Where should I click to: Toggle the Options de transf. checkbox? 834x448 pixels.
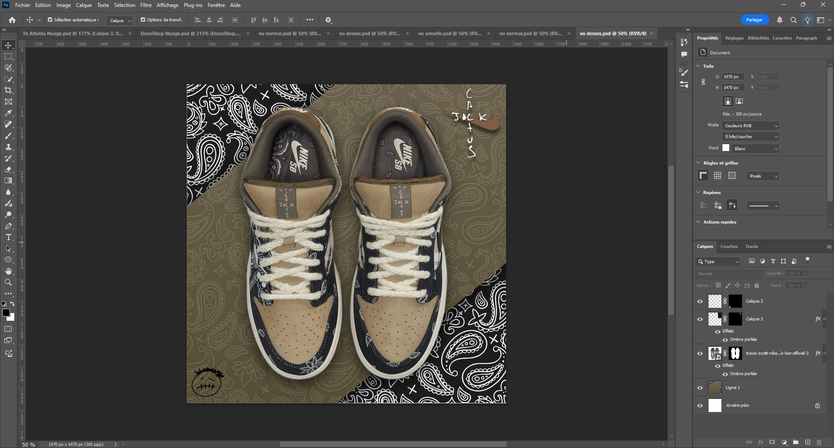point(143,20)
